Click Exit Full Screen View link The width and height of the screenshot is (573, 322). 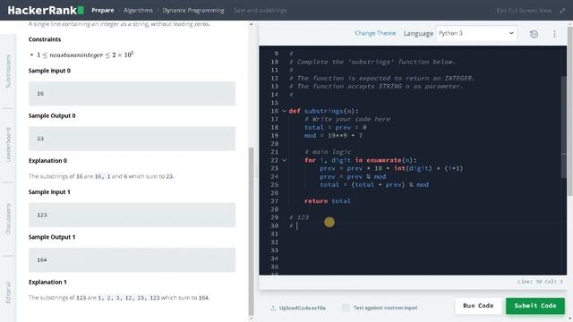(x=524, y=11)
